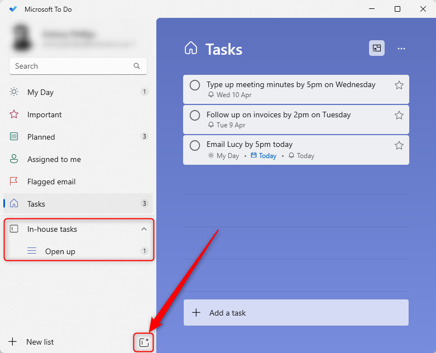Star the 'Type up meeting minutes' task
The height and width of the screenshot is (353, 436).
[399, 85]
